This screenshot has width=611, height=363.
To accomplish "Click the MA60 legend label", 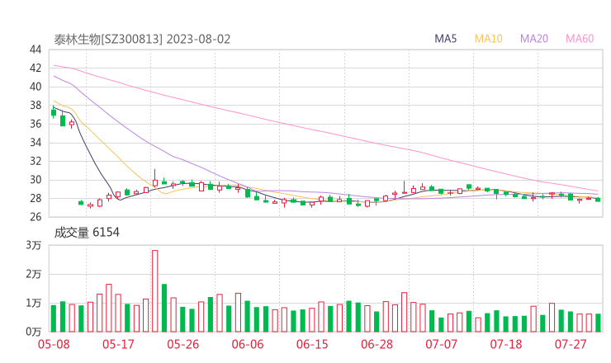I will pos(580,39).
